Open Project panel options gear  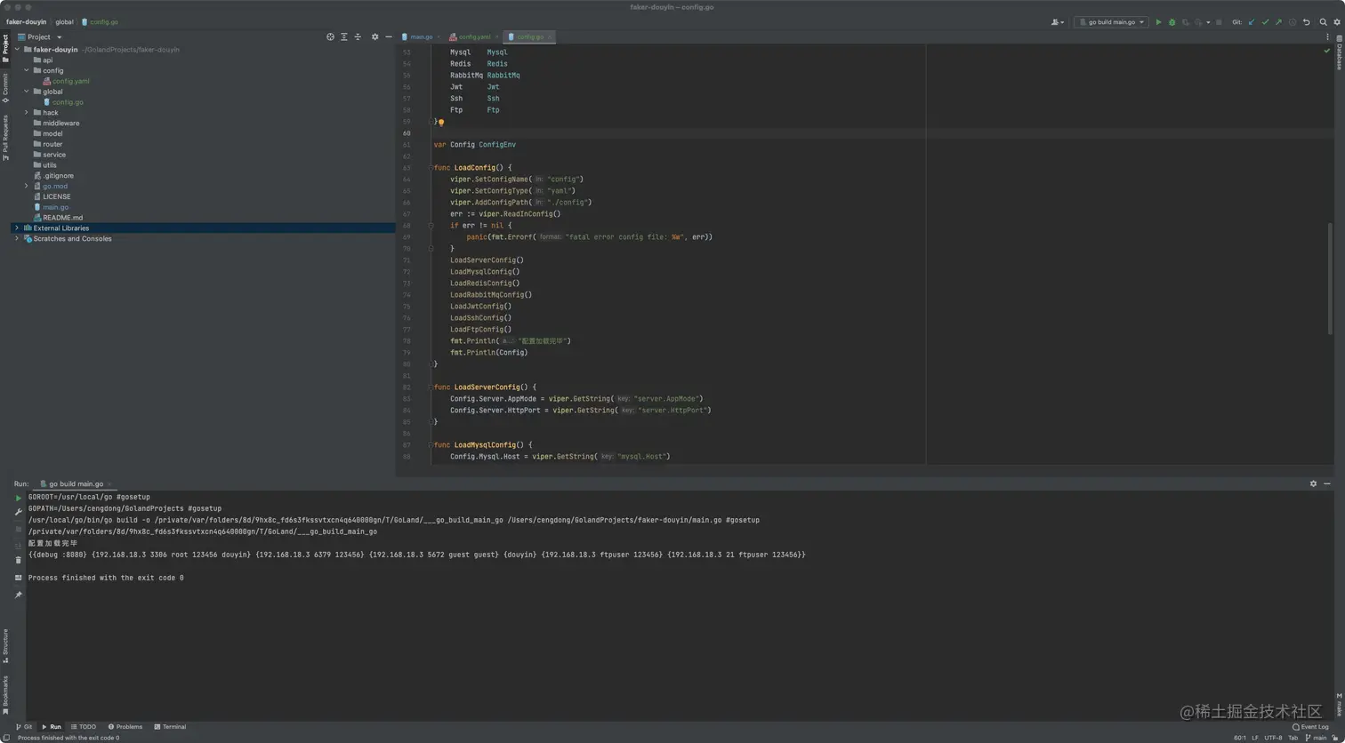[375, 36]
